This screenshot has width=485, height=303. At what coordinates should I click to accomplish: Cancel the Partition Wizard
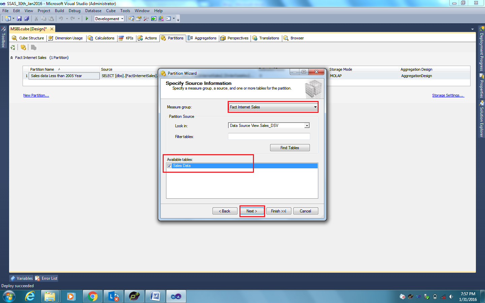point(305,211)
